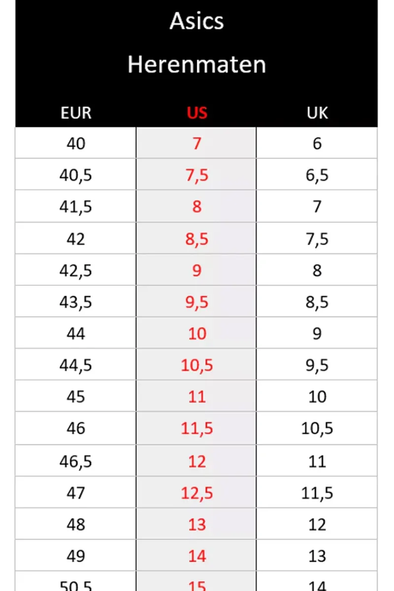Select EUR size 45 cell
The width and height of the screenshot is (394, 591).
coord(76,396)
